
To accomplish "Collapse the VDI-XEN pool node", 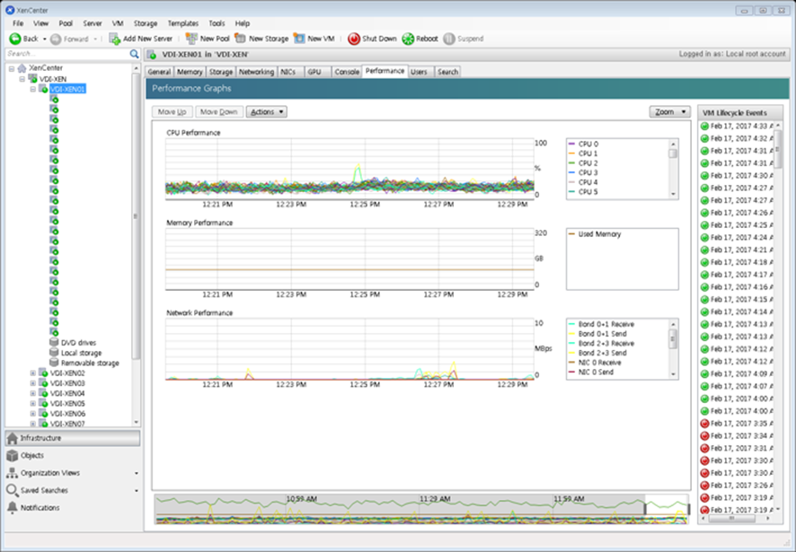I will (22, 79).
